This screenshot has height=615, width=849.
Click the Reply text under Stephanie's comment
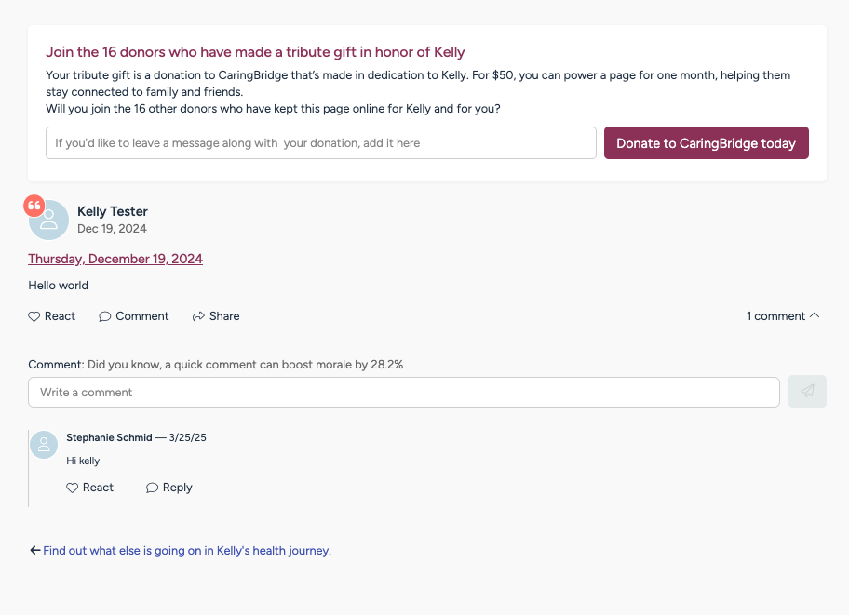click(x=178, y=488)
